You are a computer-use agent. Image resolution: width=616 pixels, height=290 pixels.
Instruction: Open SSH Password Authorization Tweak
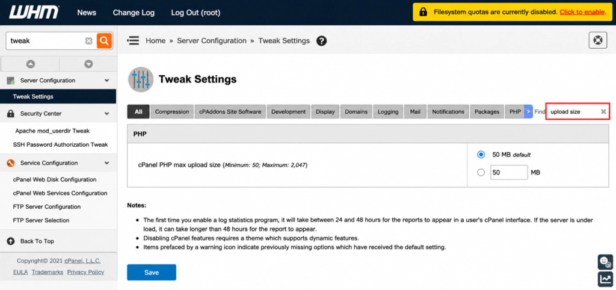[x=61, y=144]
